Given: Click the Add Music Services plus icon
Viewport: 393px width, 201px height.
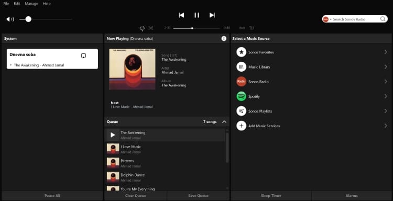Looking at the screenshot, I should click(x=242, y=126).
